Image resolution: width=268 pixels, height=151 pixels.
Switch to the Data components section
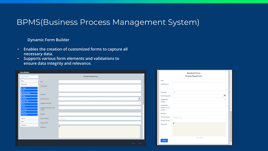click(x=29, y=122)
